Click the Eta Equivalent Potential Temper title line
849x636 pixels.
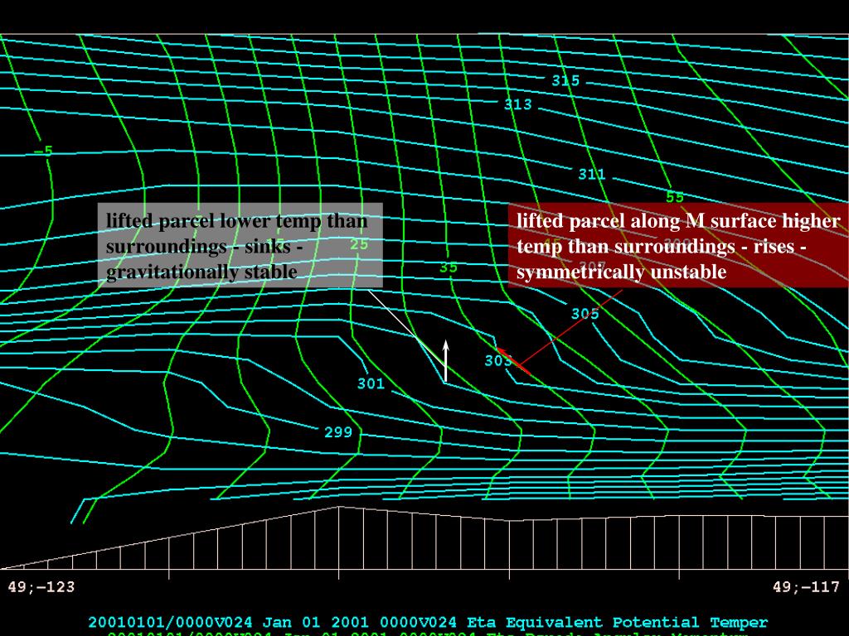(x=428, y=623)
